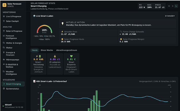Click the lightbulb icon beside Aktuelle Aktion

[63, 24]
